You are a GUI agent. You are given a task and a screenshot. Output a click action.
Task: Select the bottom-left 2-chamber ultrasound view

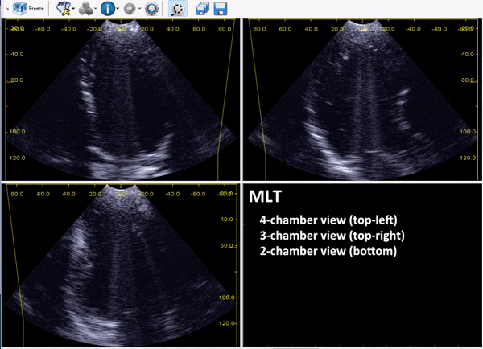[121, 265]
